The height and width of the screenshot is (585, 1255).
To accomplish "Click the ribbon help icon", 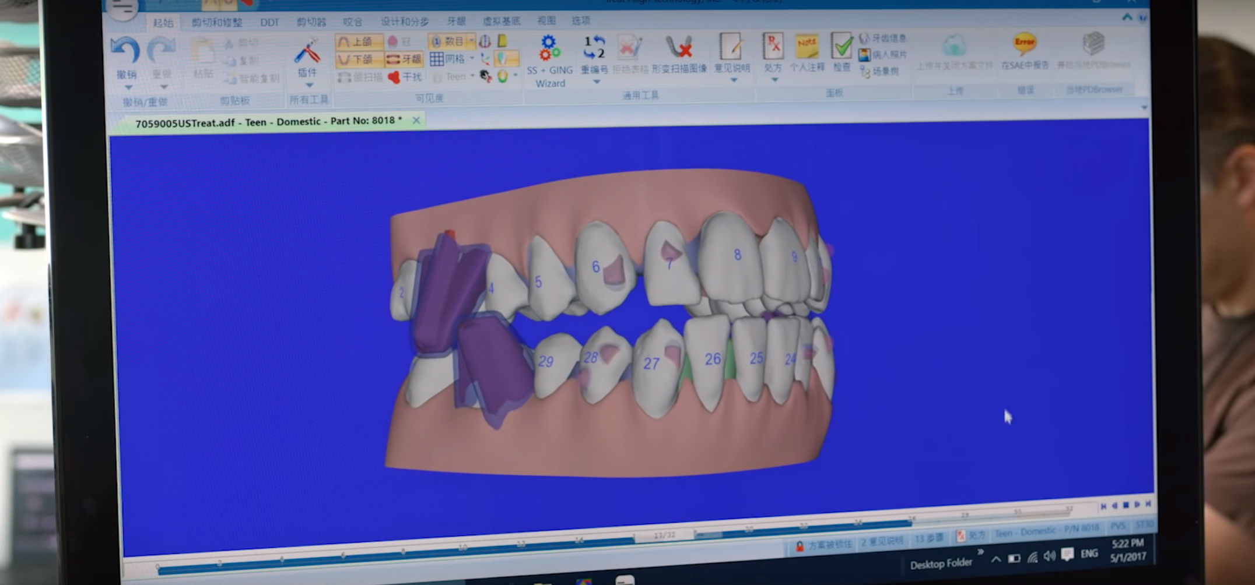I will (1142, 18).
